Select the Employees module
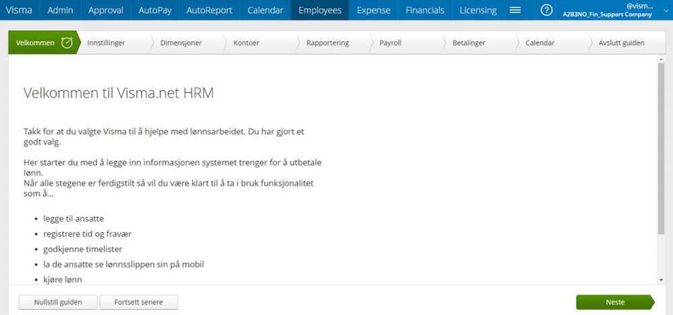The image size is (673, 315). coord(320,10)
